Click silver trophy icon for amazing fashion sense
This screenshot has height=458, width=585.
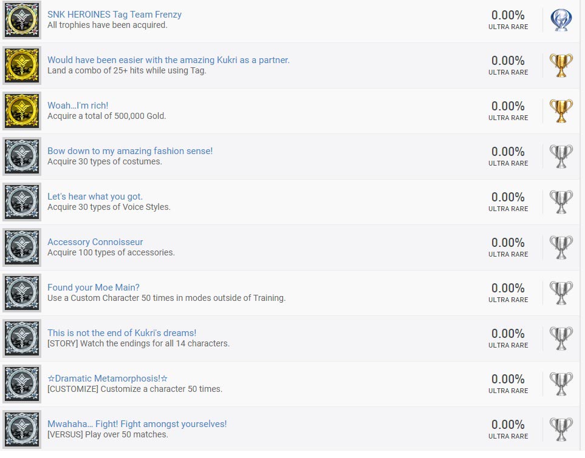tap(561, 157)
